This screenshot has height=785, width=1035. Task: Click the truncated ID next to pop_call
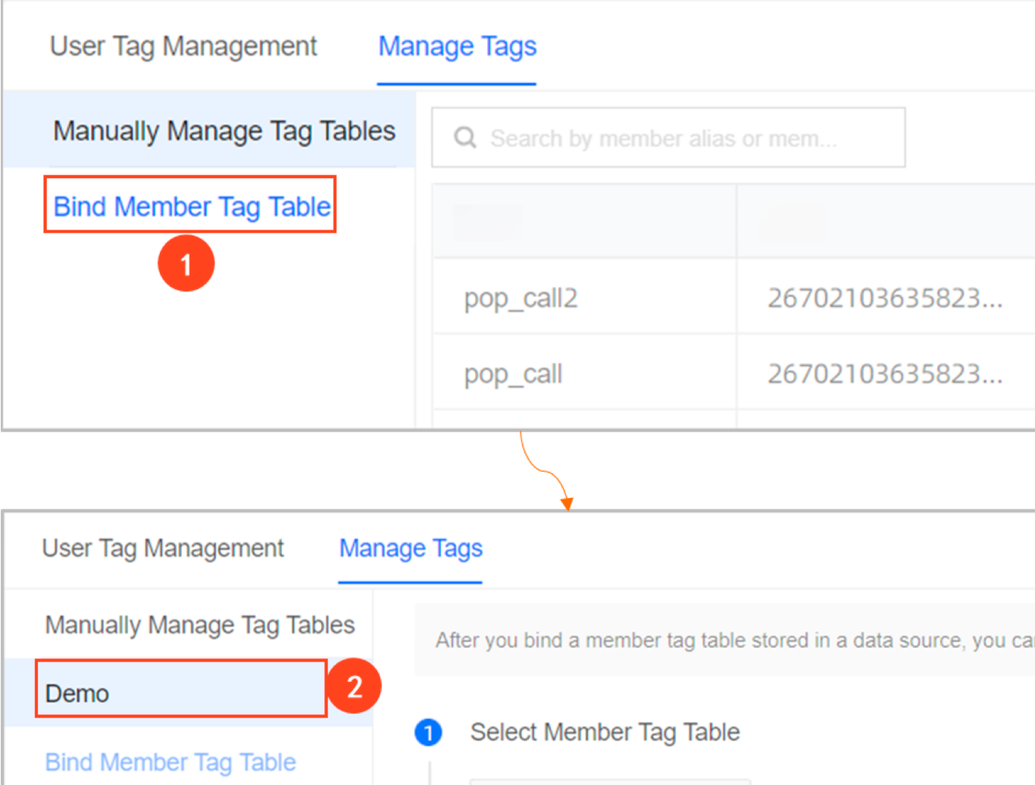[885, 373]
